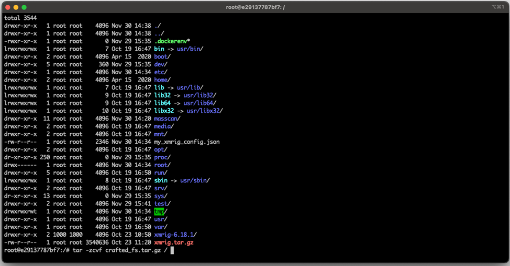Click the 2346 file size value
The image size is (510, 266).
click(102, 142)
